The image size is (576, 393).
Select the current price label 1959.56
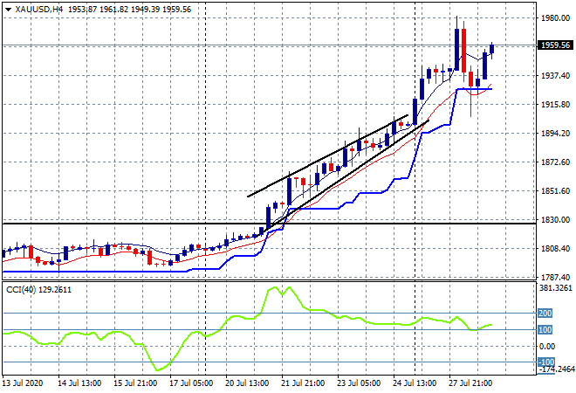pos(555,45)
